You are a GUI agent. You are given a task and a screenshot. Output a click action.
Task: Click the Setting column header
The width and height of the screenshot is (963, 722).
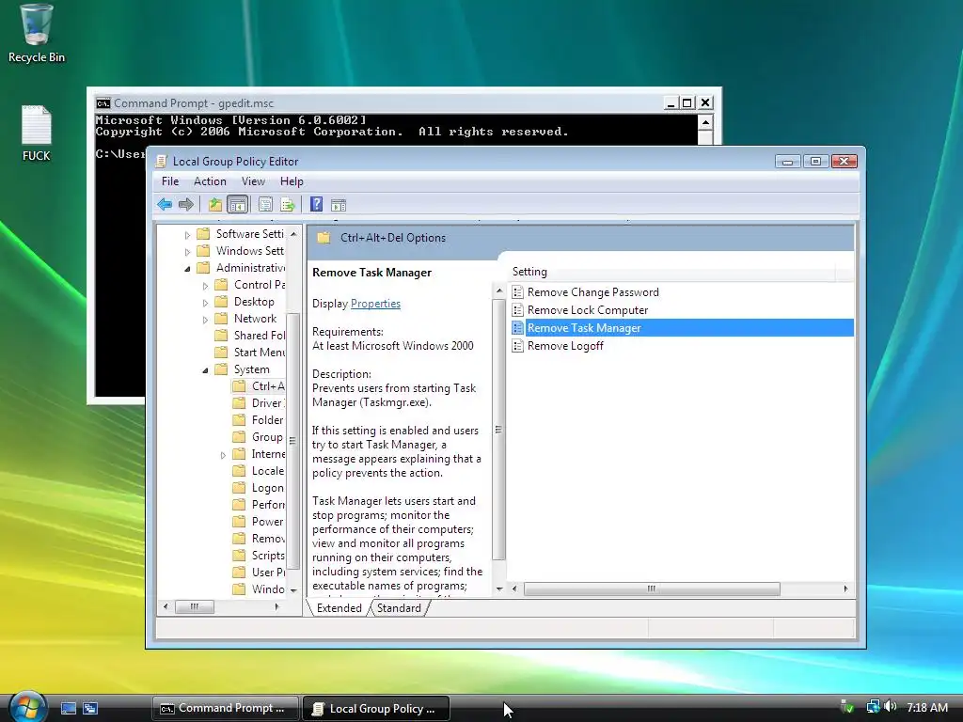pyautogui.click(x=671, y=272)
